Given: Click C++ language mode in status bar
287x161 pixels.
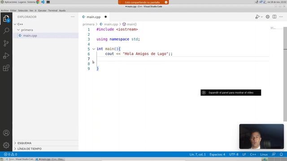Looking at the screenshot, I should pos(253,154).
